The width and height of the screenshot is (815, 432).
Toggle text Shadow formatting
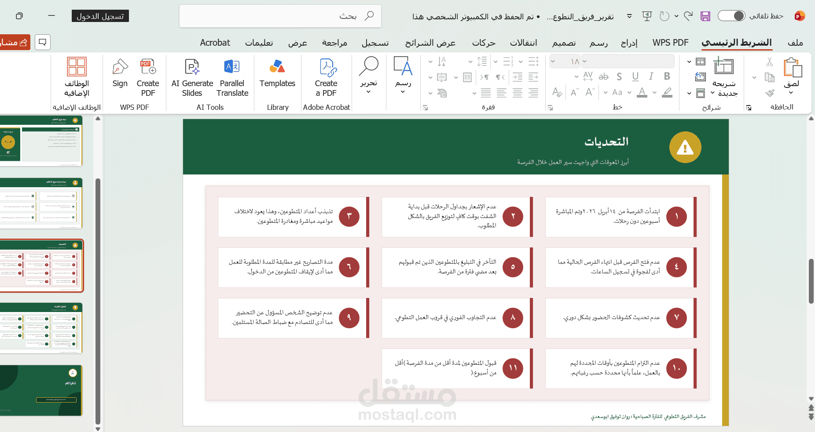pyautogui.click(x=619, y=76)
